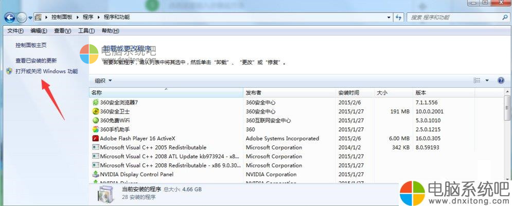Click 控制面板 in the address breadcrumb
Viewport: 512px width, 206px height.
click(x=62, y=17)
